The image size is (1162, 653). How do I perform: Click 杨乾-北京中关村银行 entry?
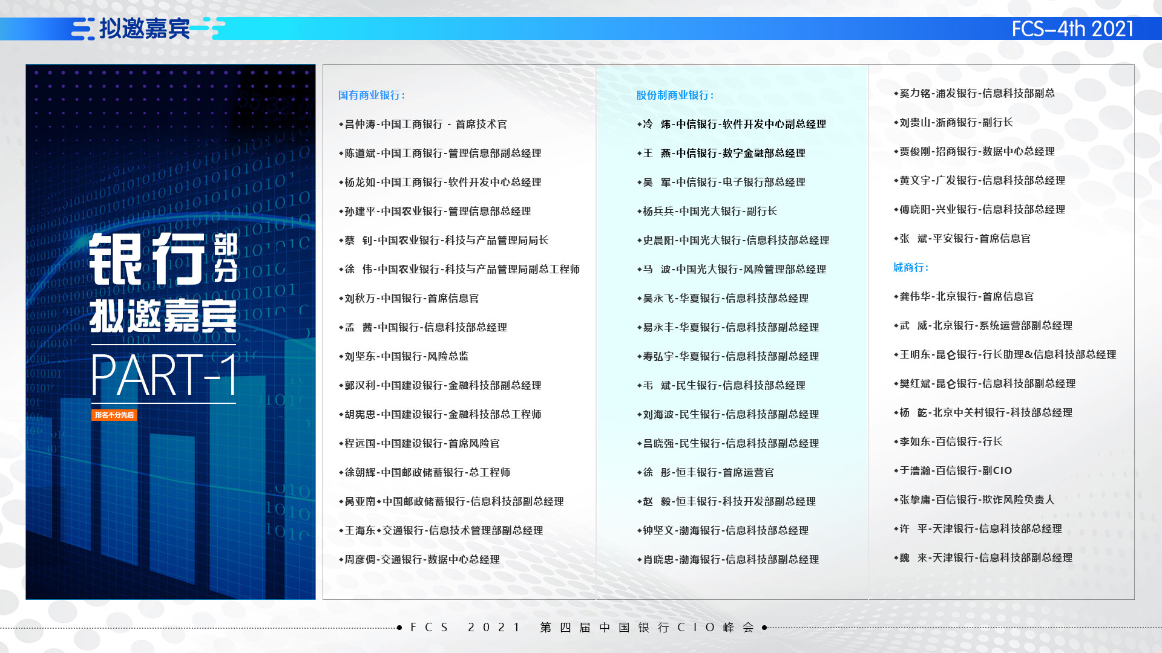983,412
